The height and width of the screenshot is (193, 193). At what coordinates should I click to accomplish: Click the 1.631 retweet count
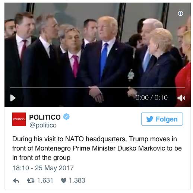[45, 180]
